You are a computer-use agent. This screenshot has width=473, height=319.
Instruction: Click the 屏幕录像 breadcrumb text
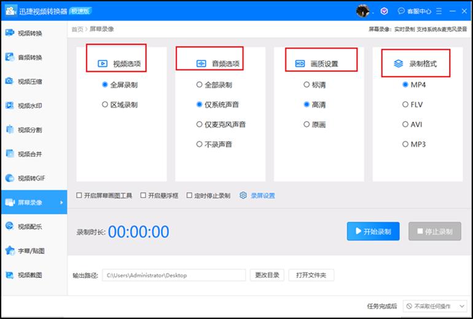pyautogui.click(x=101, y=30)
